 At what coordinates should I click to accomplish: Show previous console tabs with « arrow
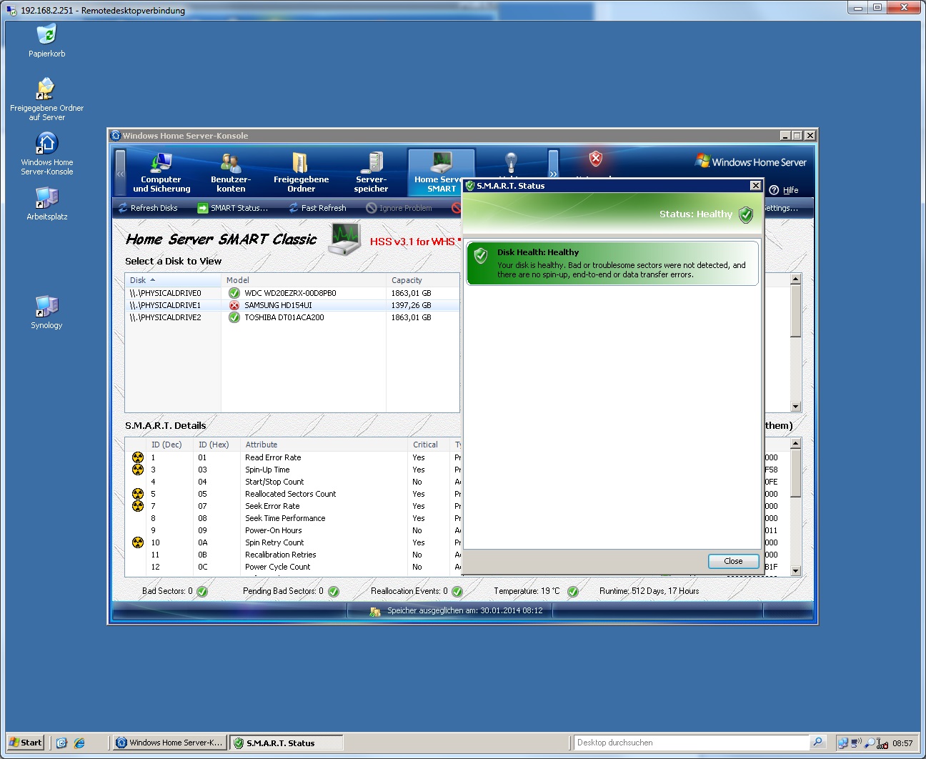pos(120,173)
